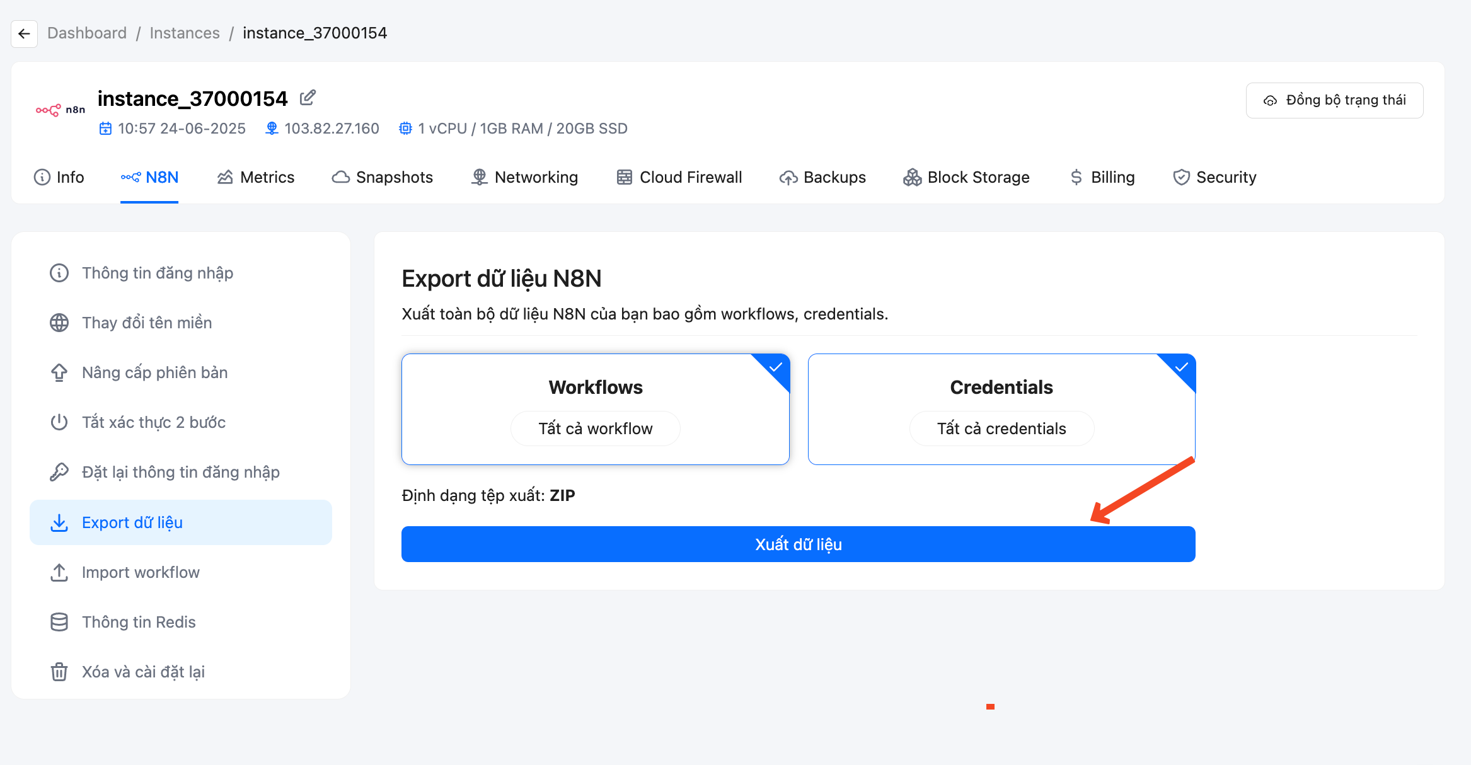Image resolution: width=1471 pixels, height=765 pixels.
Task: Open the Tất cả credentials selector
Action: [x=1001, y=429]
